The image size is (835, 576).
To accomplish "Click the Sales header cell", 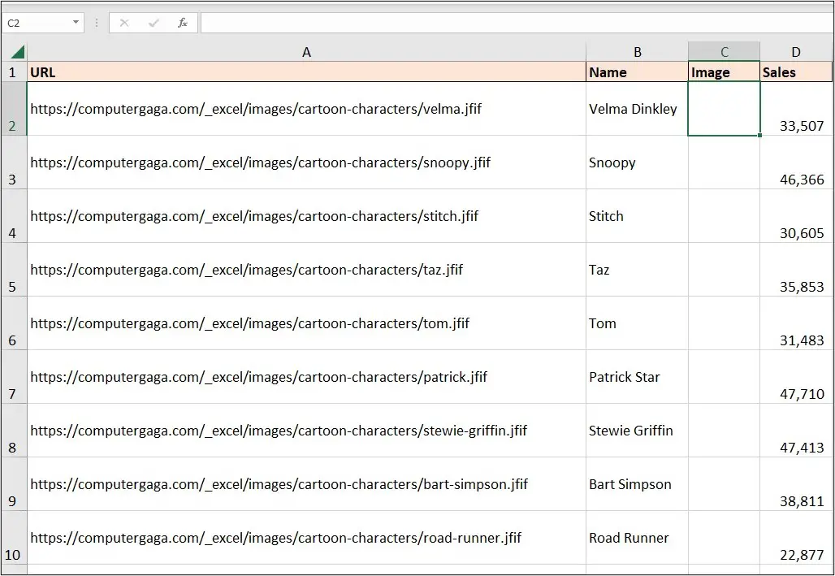I will 795,72.
